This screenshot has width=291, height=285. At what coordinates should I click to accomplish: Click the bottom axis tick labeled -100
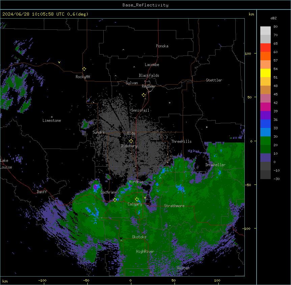tap(42, 281)
